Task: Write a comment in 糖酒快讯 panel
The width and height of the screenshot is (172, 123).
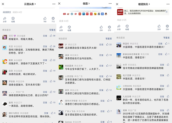Action: click(166, 38)
